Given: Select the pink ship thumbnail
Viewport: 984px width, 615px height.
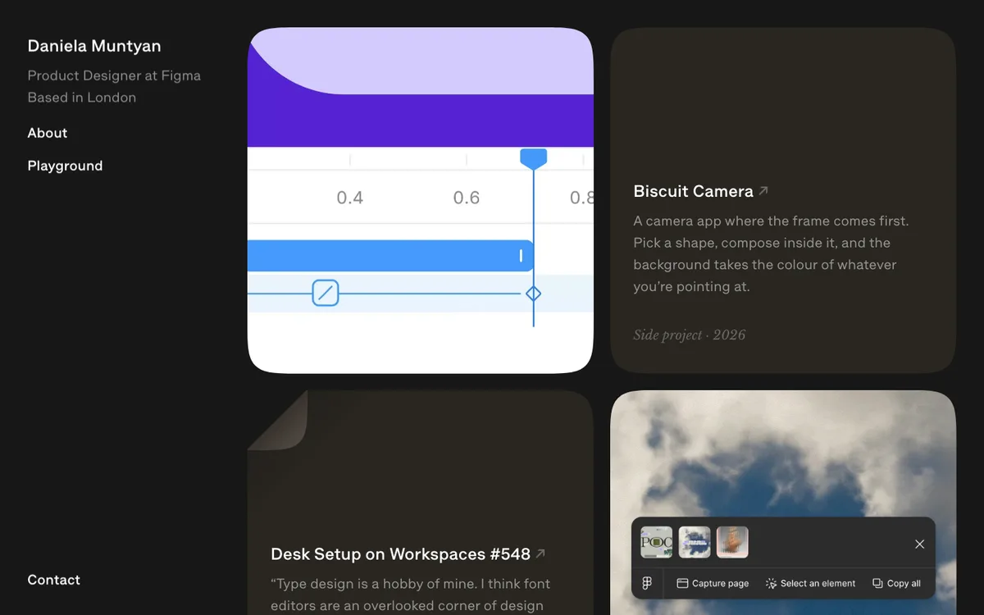Looking at the screenshot, I should [732, 543].
